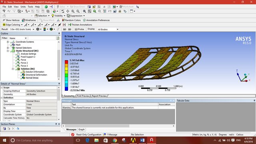Image resolution: width=256 pixels, height=144 pixels.
Task: Expand the Named Selections tree node
Action: [x=8, y=48]
